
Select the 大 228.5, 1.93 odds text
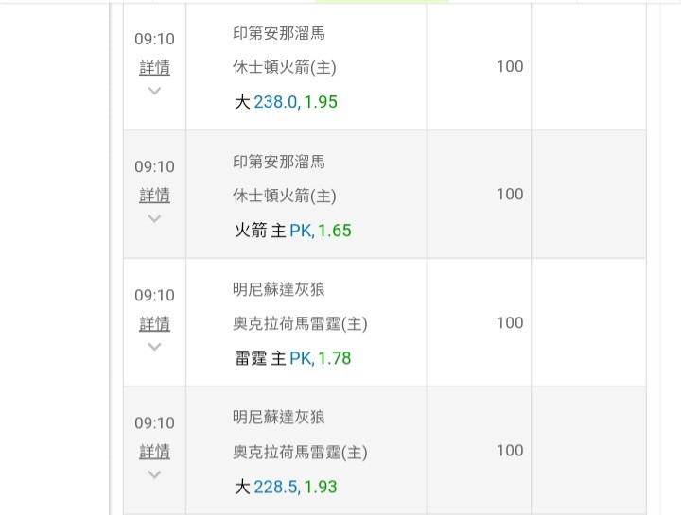(x=286, y=487)
